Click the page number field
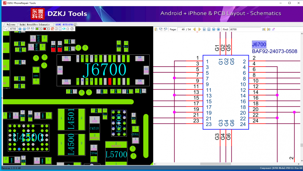Screen dimensions: 303x171 [x=182, y=29]
